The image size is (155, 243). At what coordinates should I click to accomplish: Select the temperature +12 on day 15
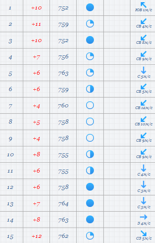tap(37, 236)
